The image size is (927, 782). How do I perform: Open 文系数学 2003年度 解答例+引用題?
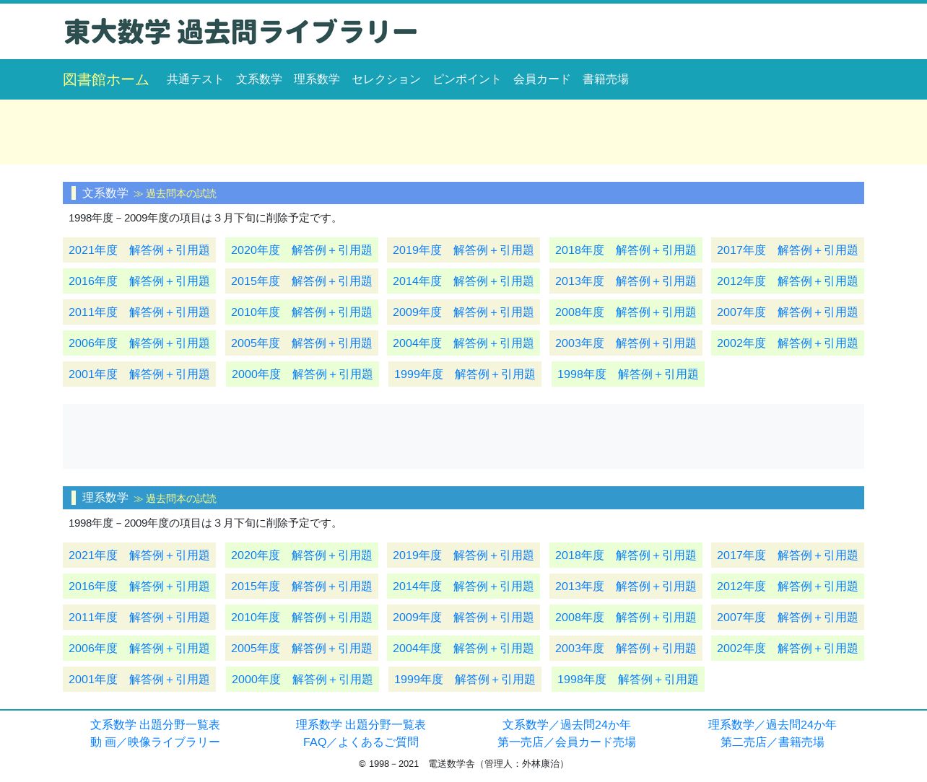[626, 343]
